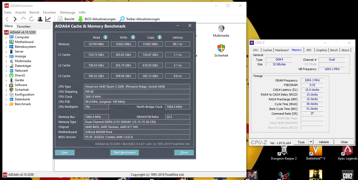Click the CPU Type Ryzen 5 2600 field
358x180 pixels.
tap(137, 87)
